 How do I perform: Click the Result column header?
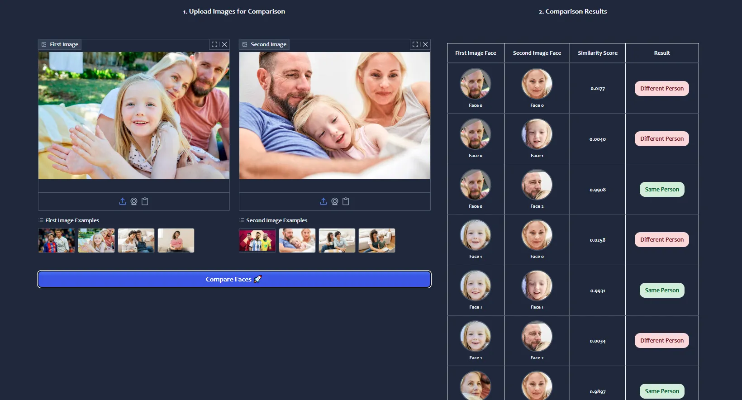coord(662,53)
